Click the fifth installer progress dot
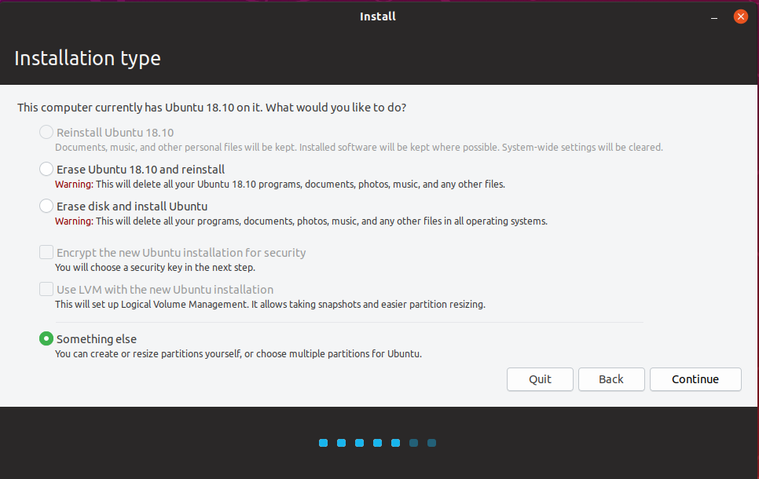759x479 pixels. click(396, 443)
